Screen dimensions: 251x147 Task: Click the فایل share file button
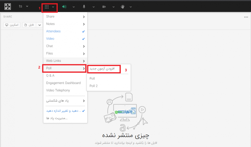point(29,25)
